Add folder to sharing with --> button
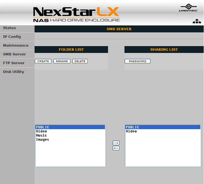 [116, 143]
